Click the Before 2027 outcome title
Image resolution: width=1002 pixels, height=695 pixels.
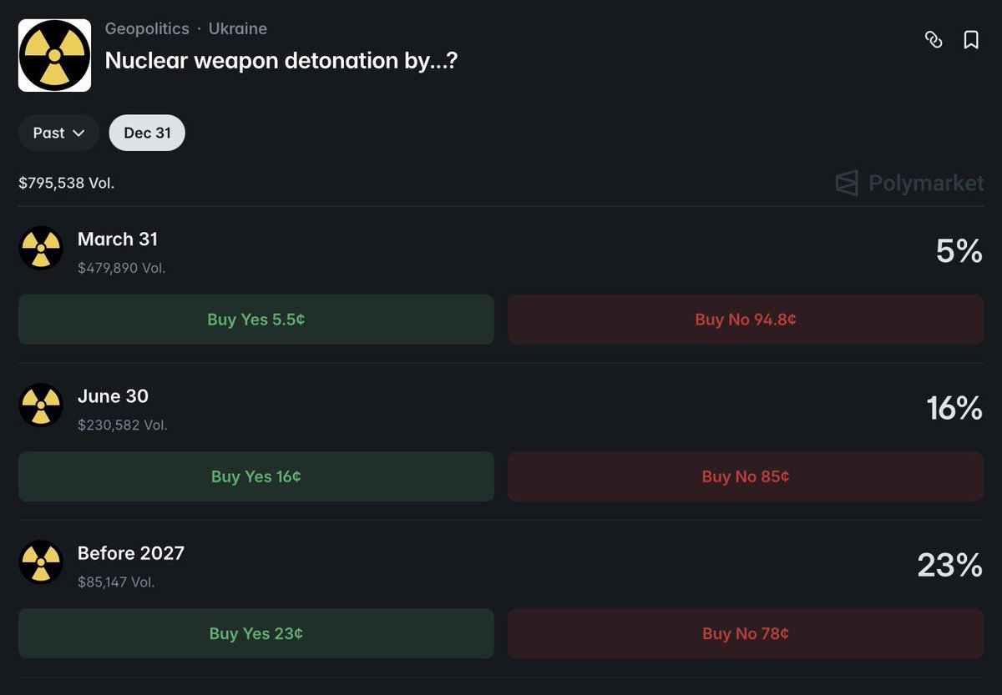point(131,553)
